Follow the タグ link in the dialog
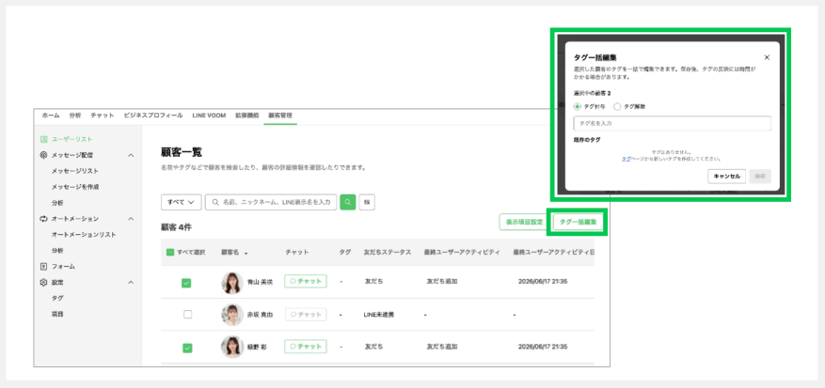This screenshot has width=825, height=388. point(627,158)
